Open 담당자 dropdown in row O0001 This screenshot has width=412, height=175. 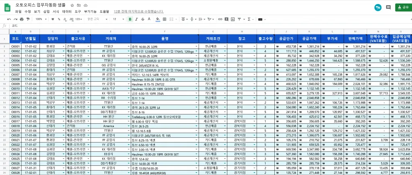point(63,46)
